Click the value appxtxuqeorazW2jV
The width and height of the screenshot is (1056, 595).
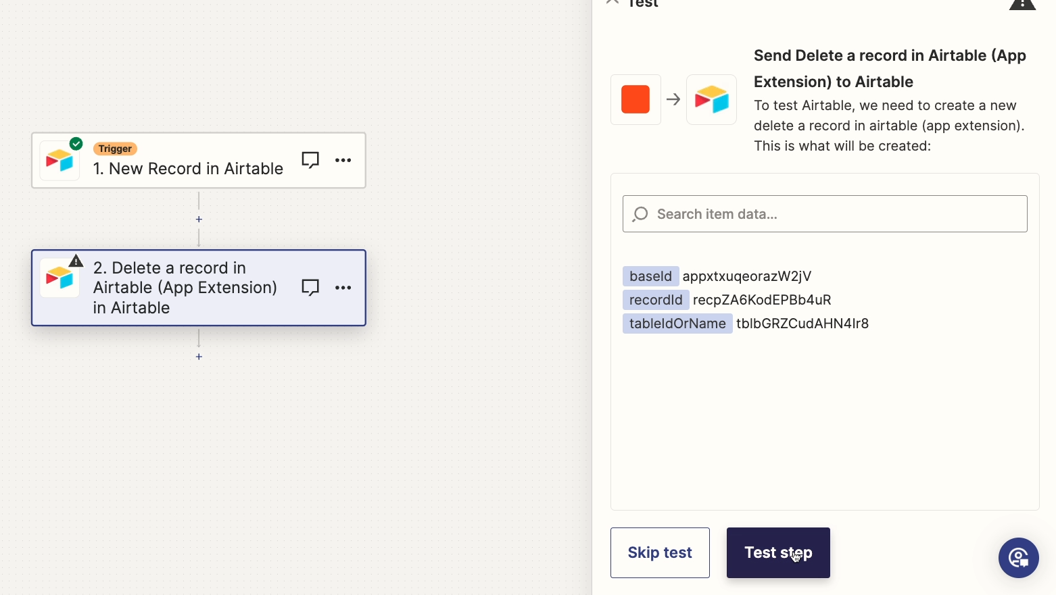(x=747, y=276)
